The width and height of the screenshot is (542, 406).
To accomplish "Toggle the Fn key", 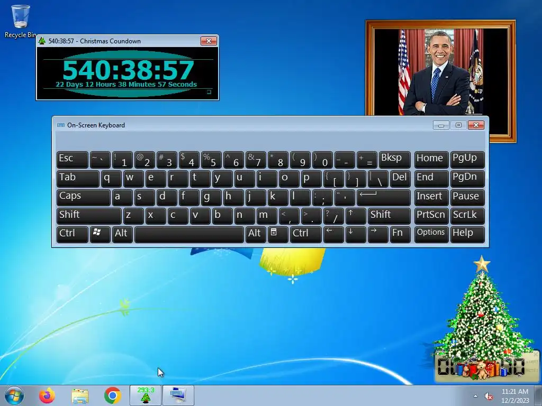I will point(400,234).
